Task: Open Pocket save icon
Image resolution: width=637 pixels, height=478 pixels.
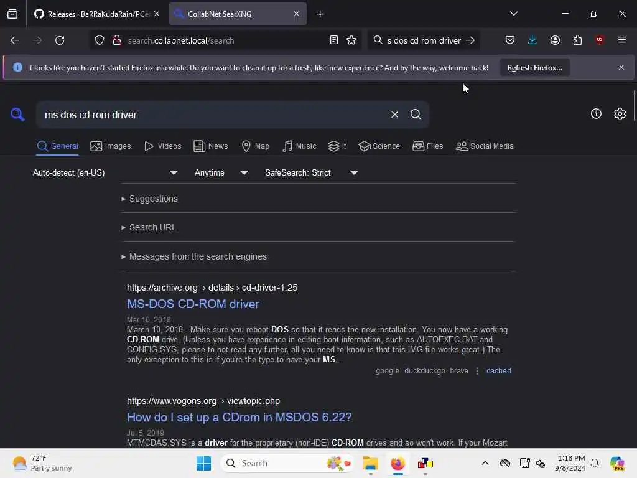Action: [x=510, y=40]
